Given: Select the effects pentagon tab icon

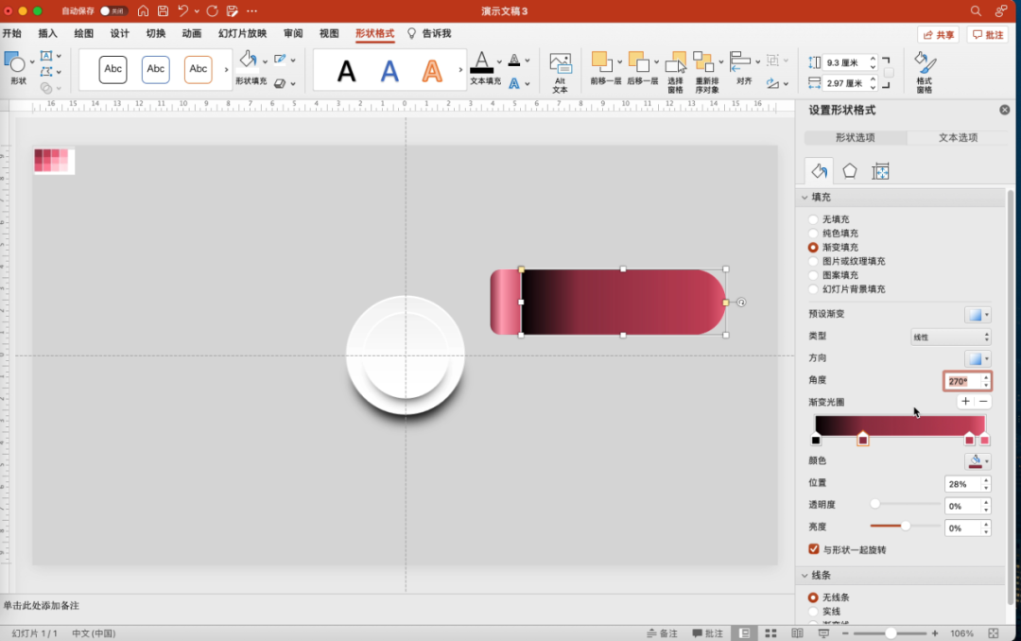Looking at the screenshot, I should (850, 171).
